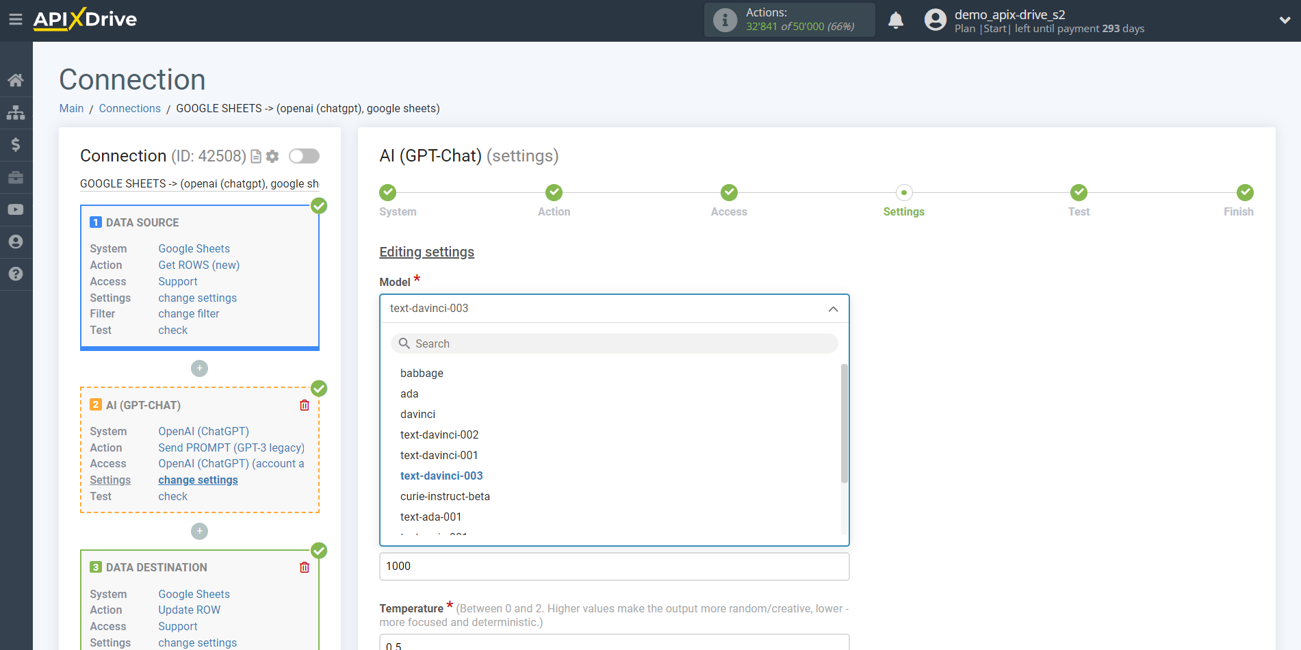Open connection settings gear icon
Image resolution: width=1301 pixels, height=650 pixels.
coord(272,157)
